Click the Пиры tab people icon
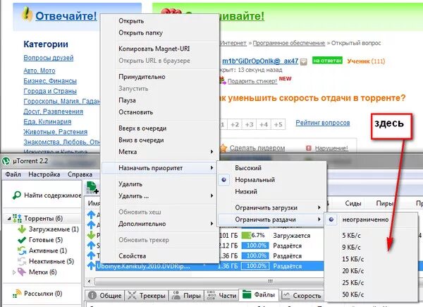Viewport: 423px width, 307px height. click(176, 296)
